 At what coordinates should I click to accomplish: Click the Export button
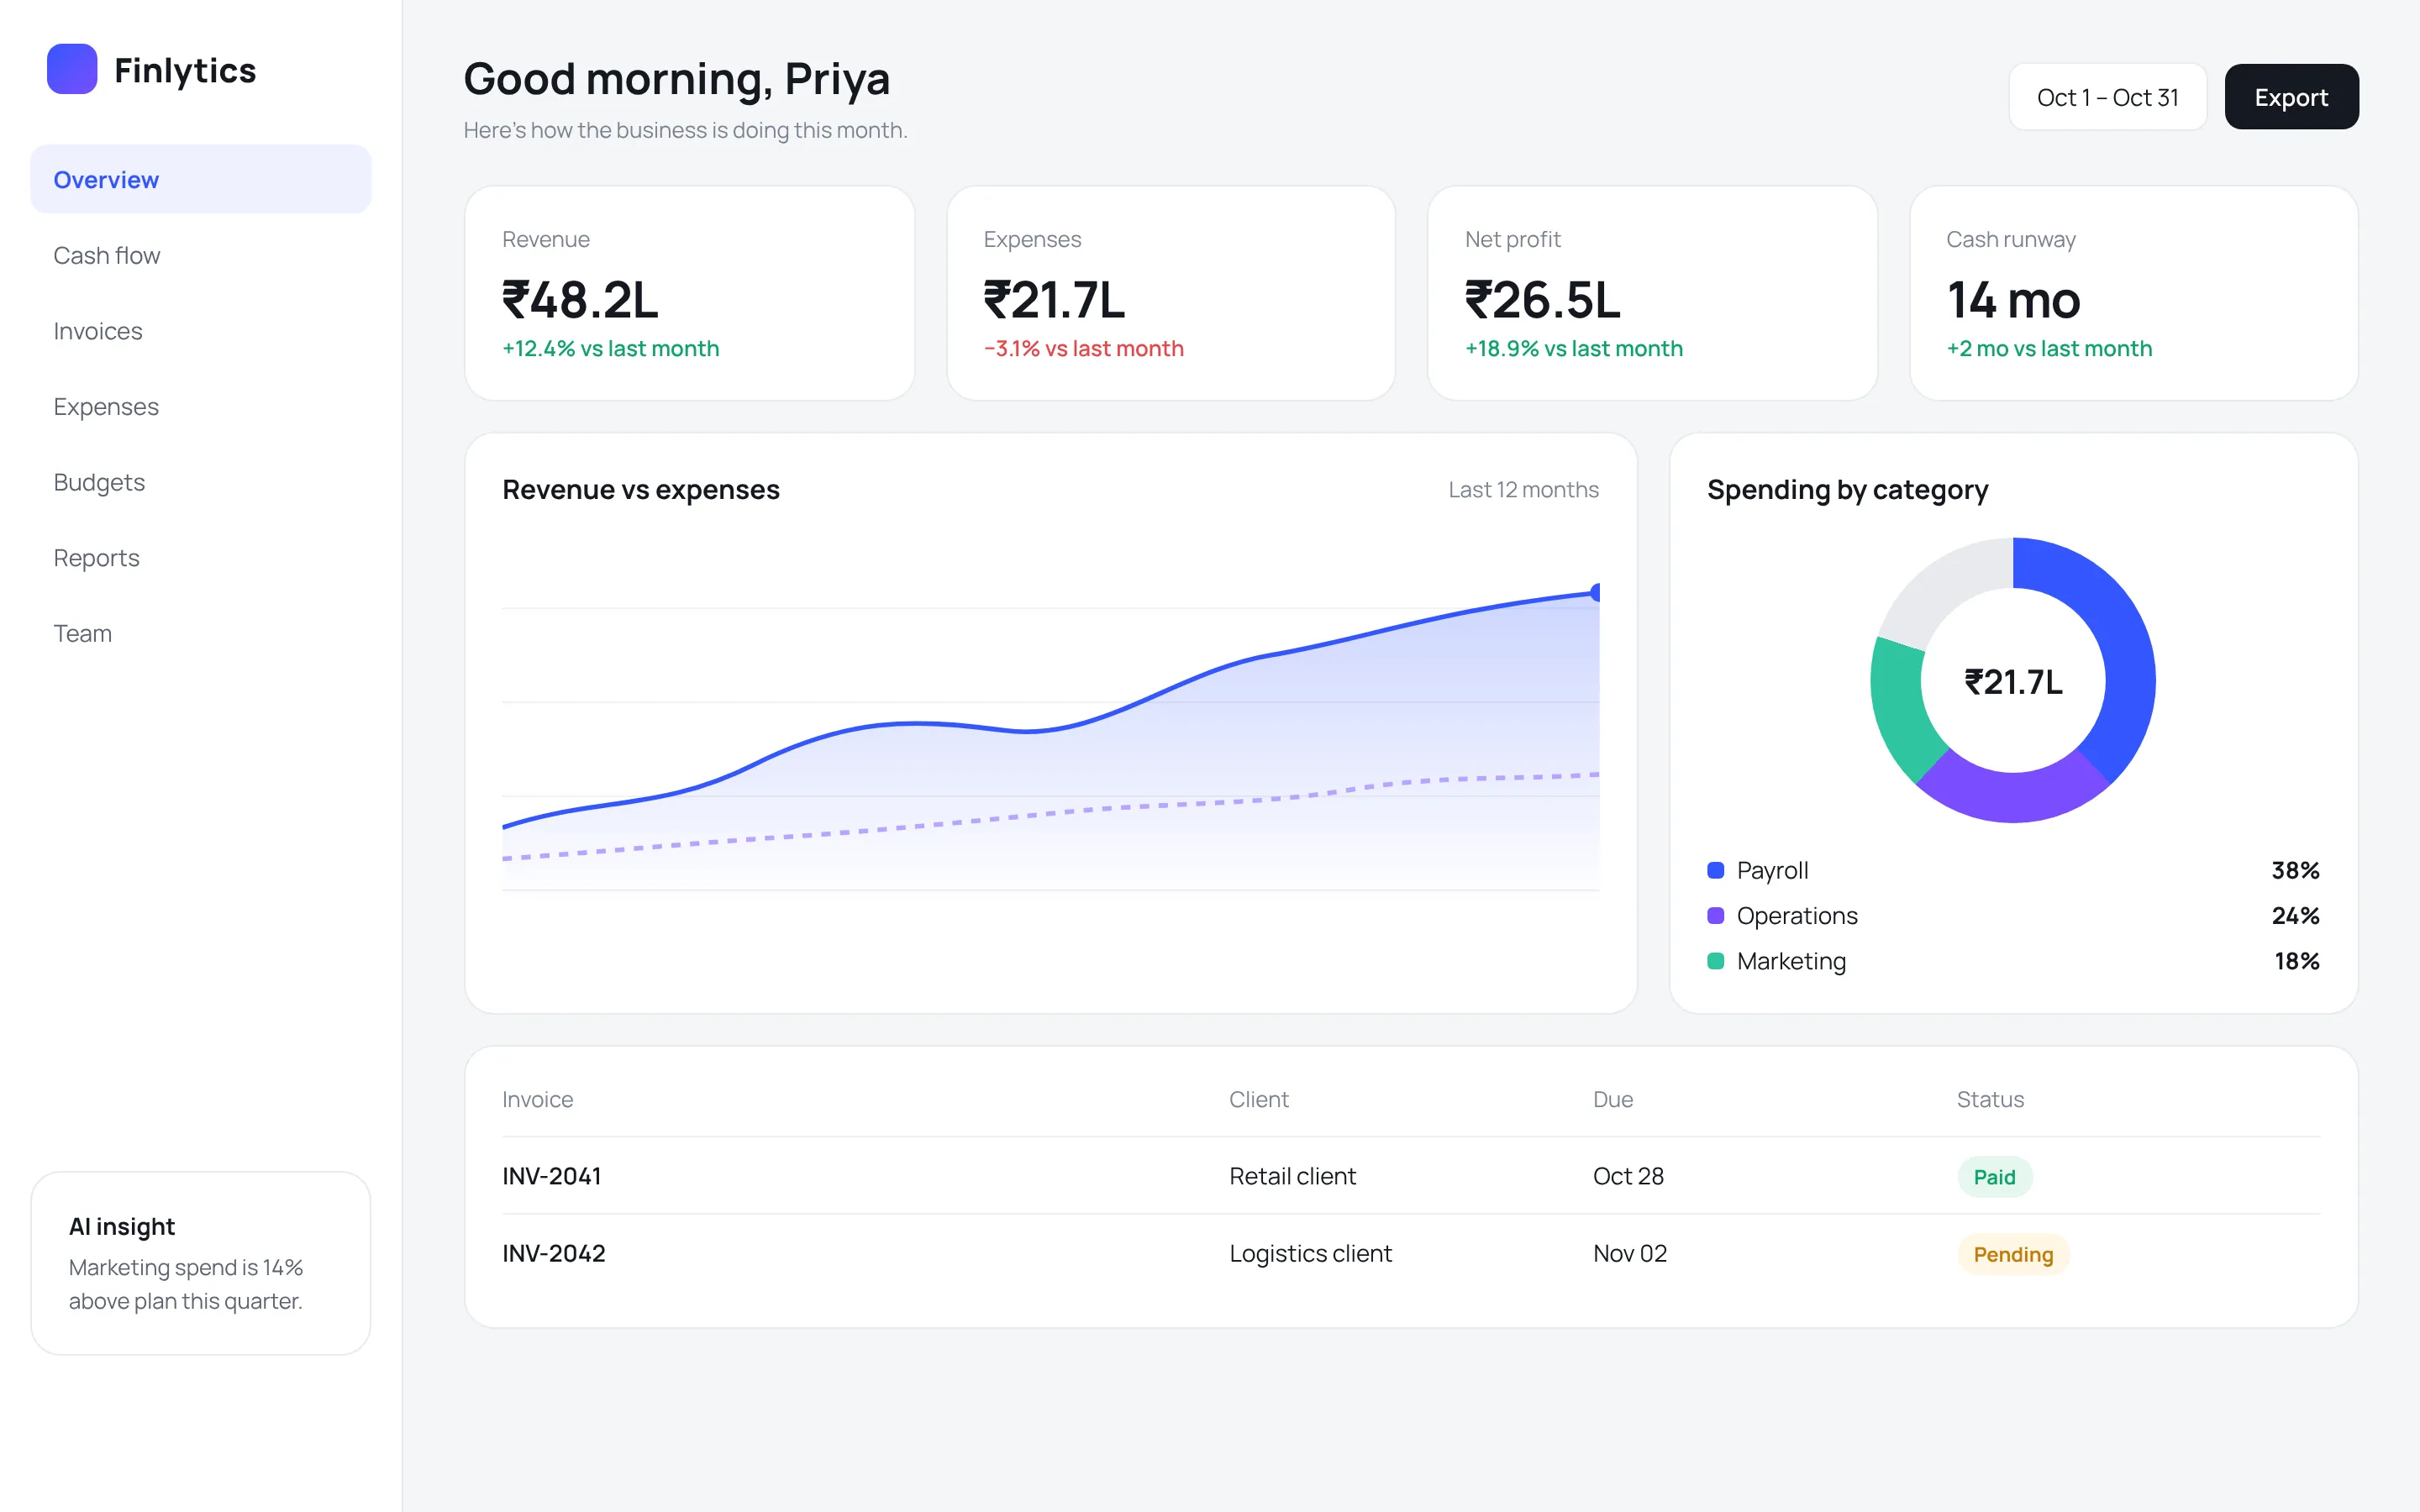(x=2291, y=97)
